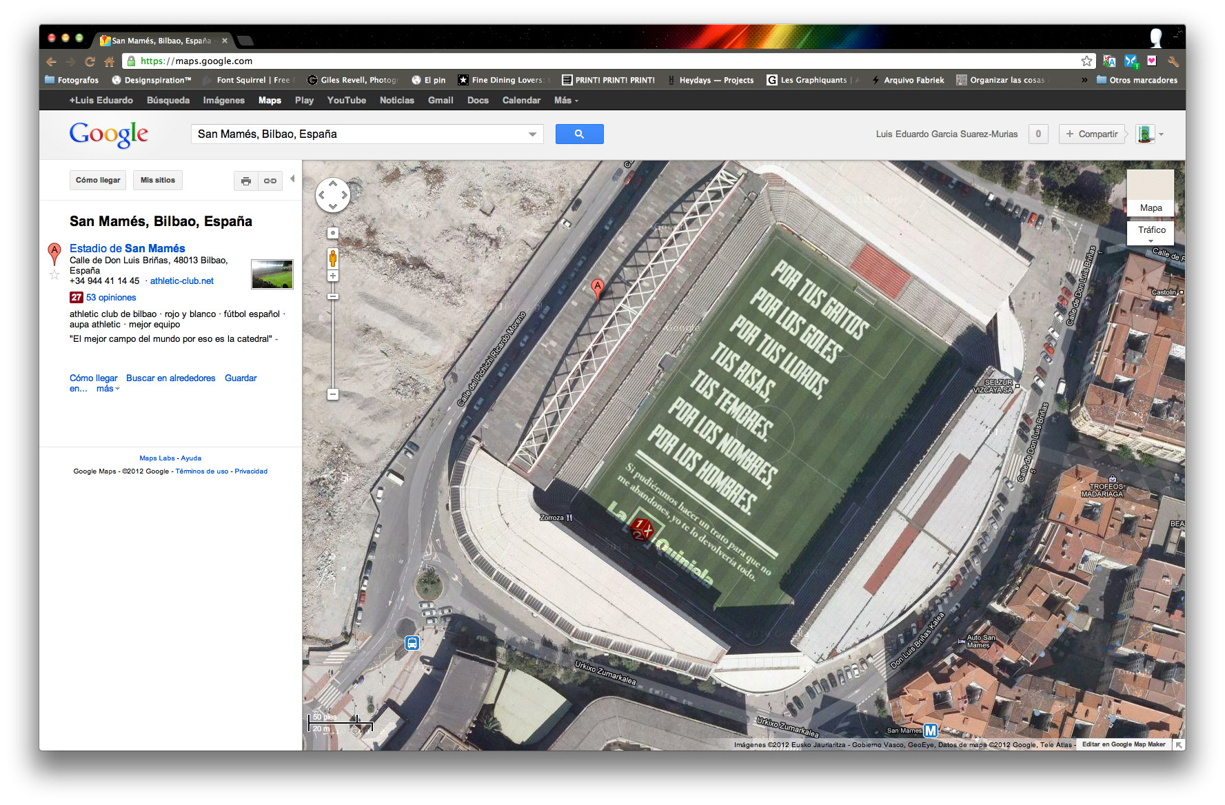Switch to the Mapa view thumbnail
1225x805 pixels.
pos(1151,193)
